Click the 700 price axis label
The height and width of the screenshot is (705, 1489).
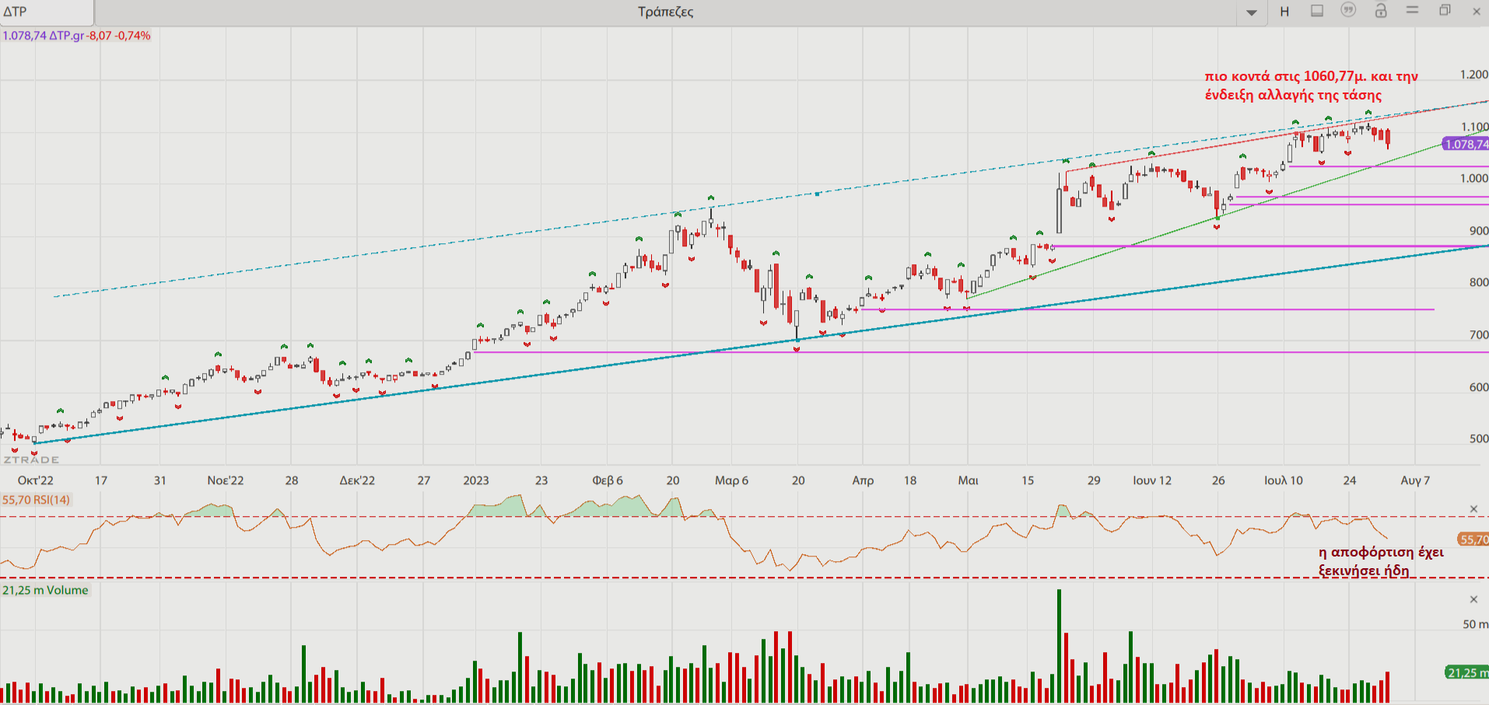pos(1479,335)
